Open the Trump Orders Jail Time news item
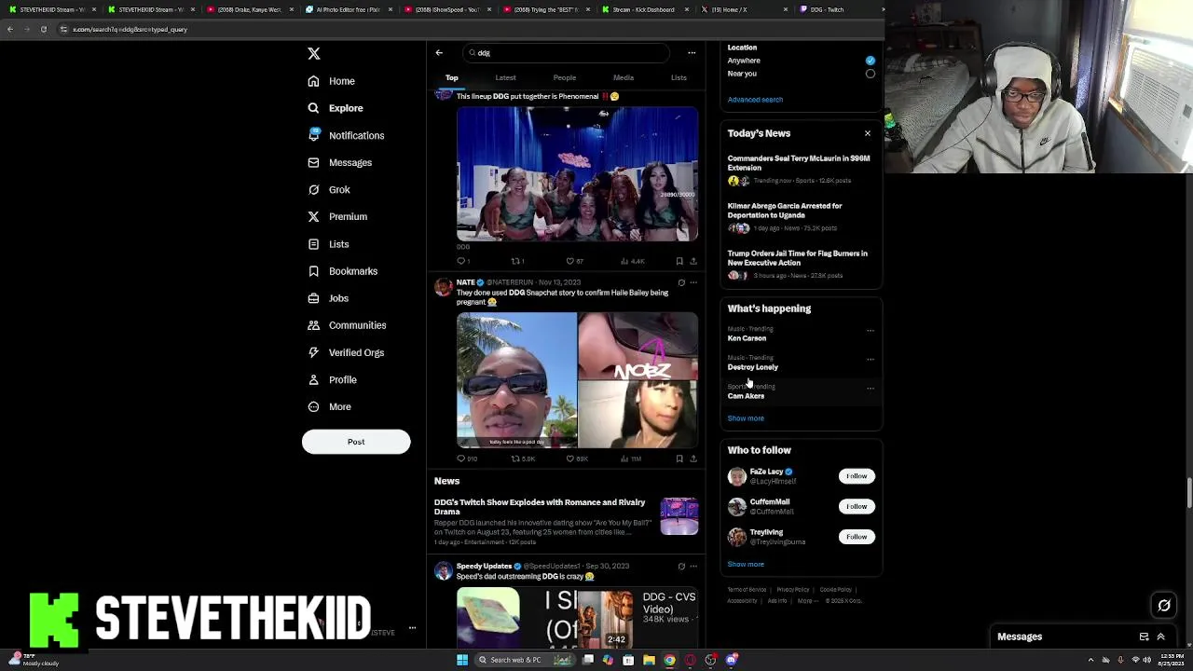Viewport: 1193px width, 671px height. coord(799,264)
